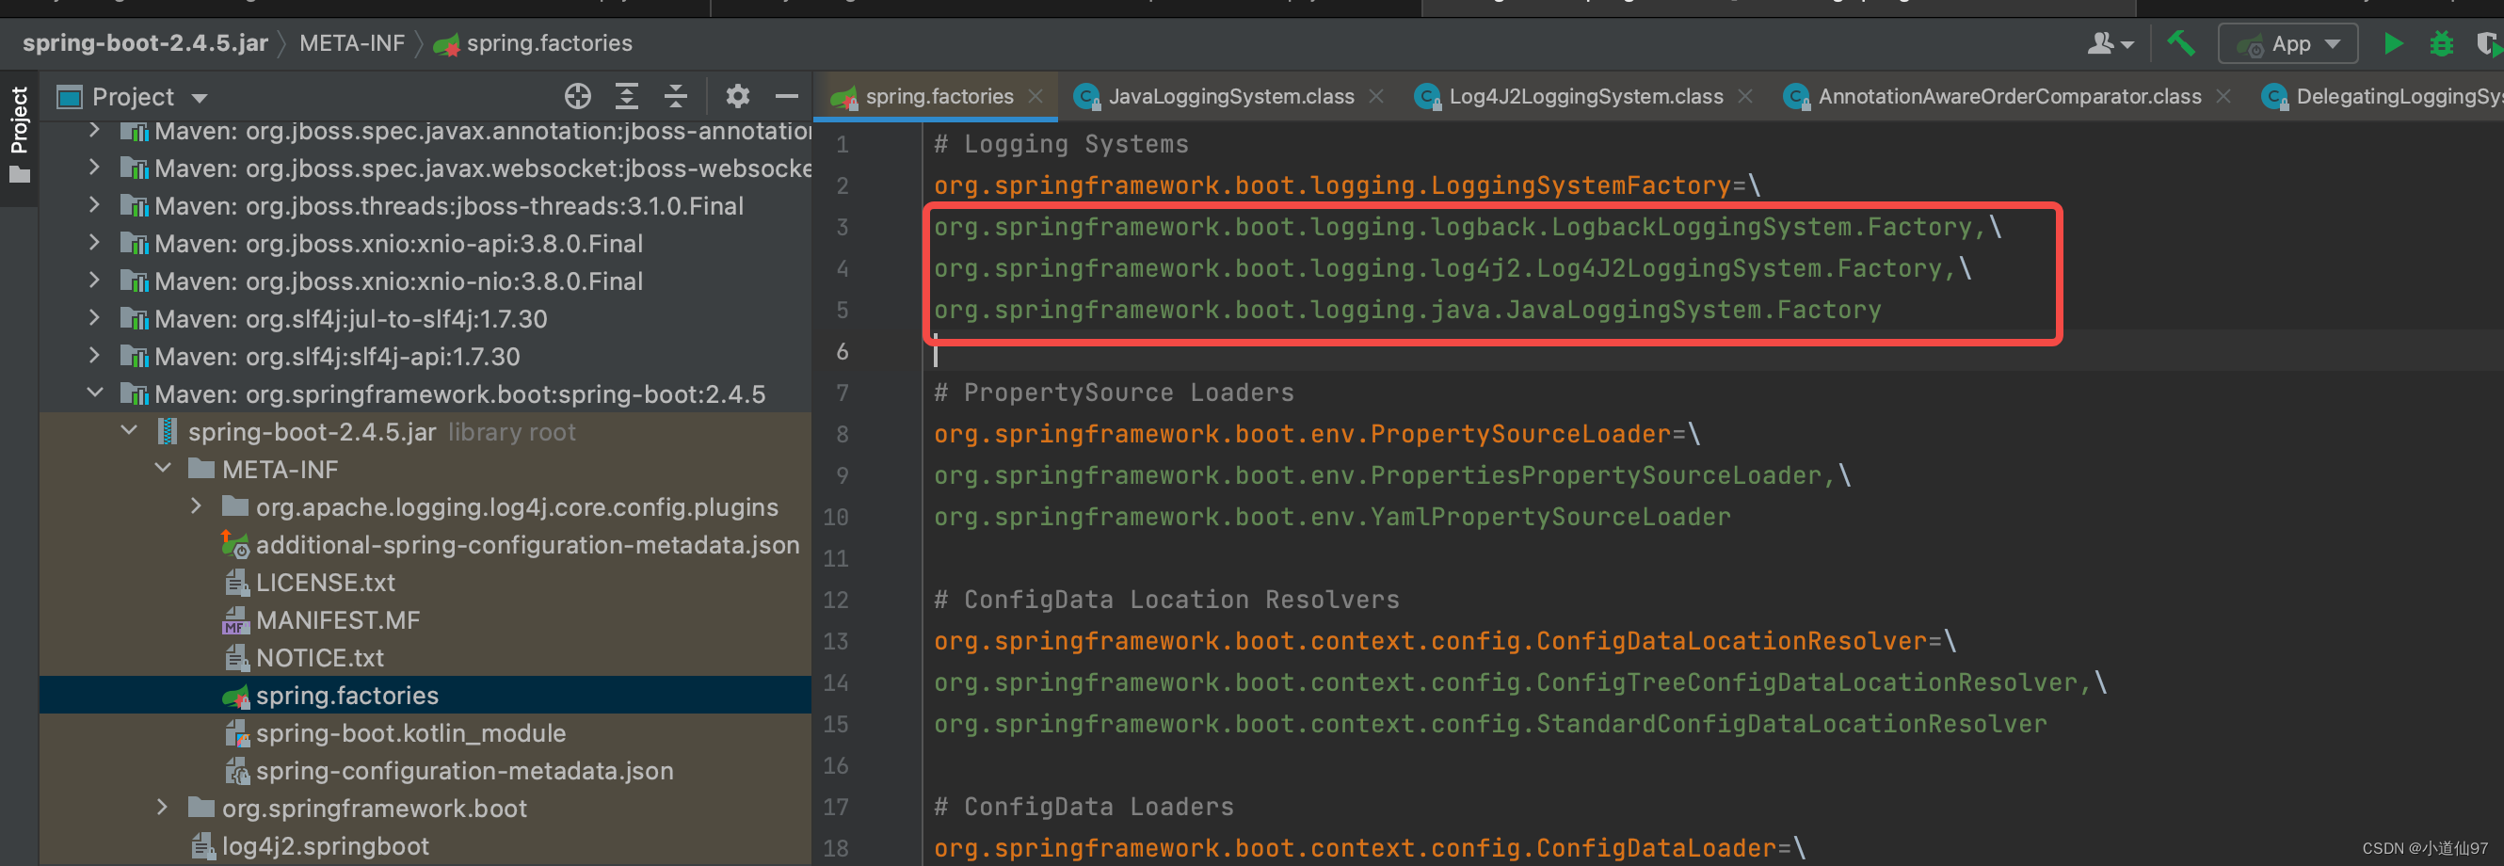Click META-INF in the breadcrumb
The width and height of the screenshot is (2504, 866).
pos(352,43)
